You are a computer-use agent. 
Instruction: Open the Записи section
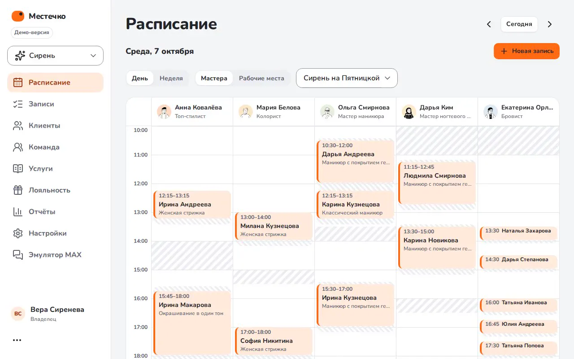coord(56,104)
